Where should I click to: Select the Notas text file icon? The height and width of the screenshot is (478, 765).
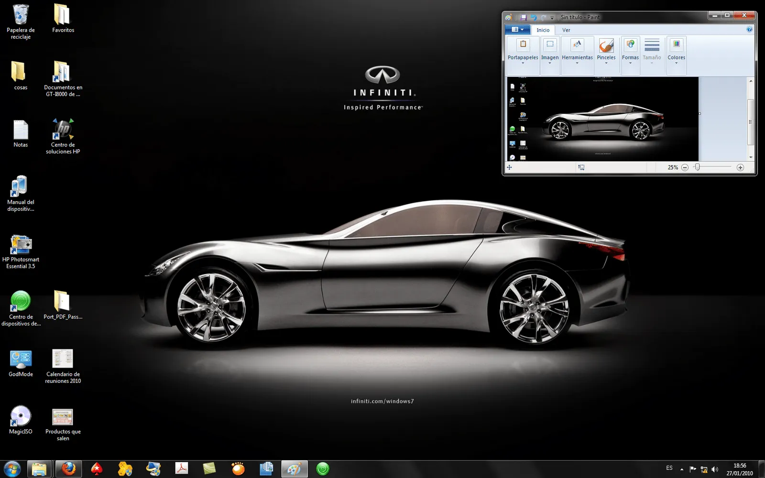(x=21, y=133)
